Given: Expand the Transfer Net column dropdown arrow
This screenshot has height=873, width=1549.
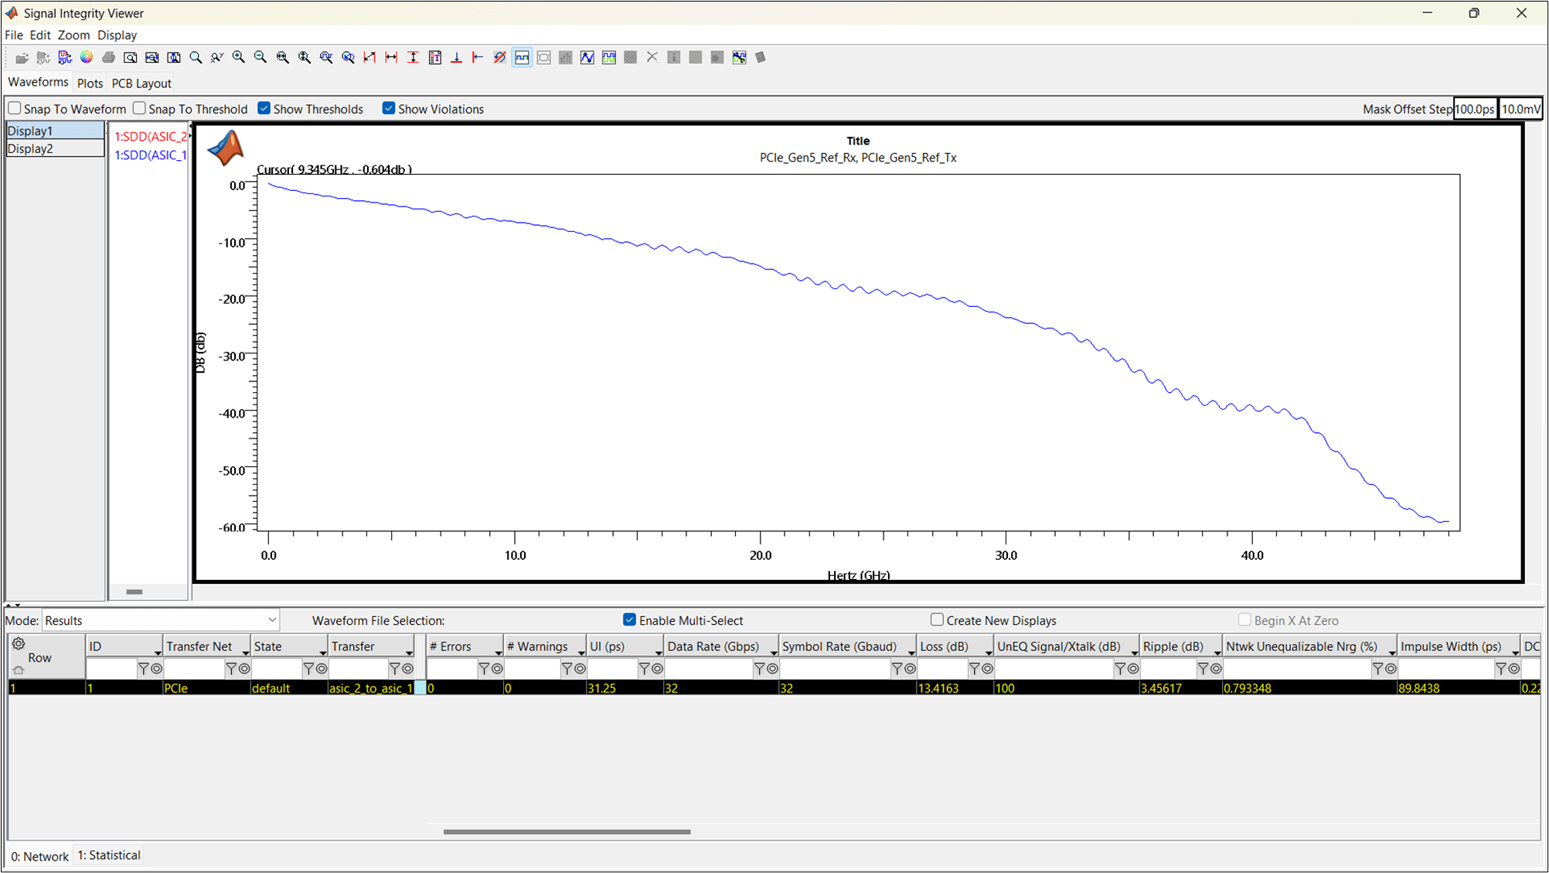Looking at the screenshot, I should pyautogui.click(x=245, y=653).
